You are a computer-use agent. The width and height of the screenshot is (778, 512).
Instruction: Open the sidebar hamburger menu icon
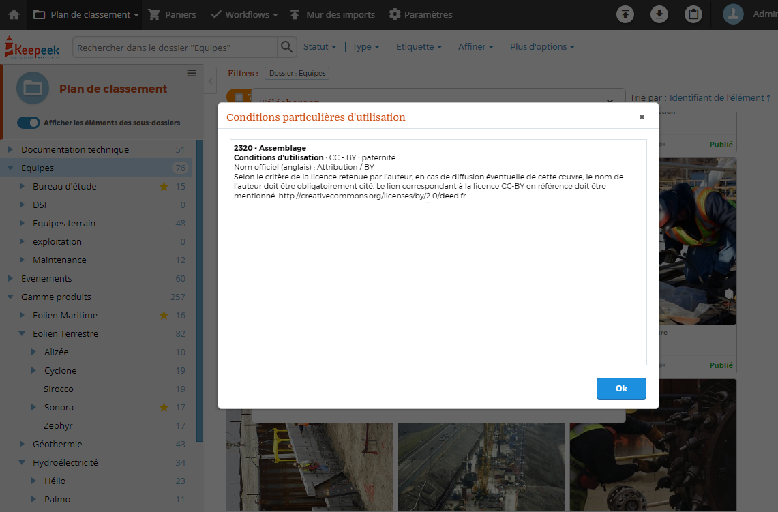coord(192,73)
